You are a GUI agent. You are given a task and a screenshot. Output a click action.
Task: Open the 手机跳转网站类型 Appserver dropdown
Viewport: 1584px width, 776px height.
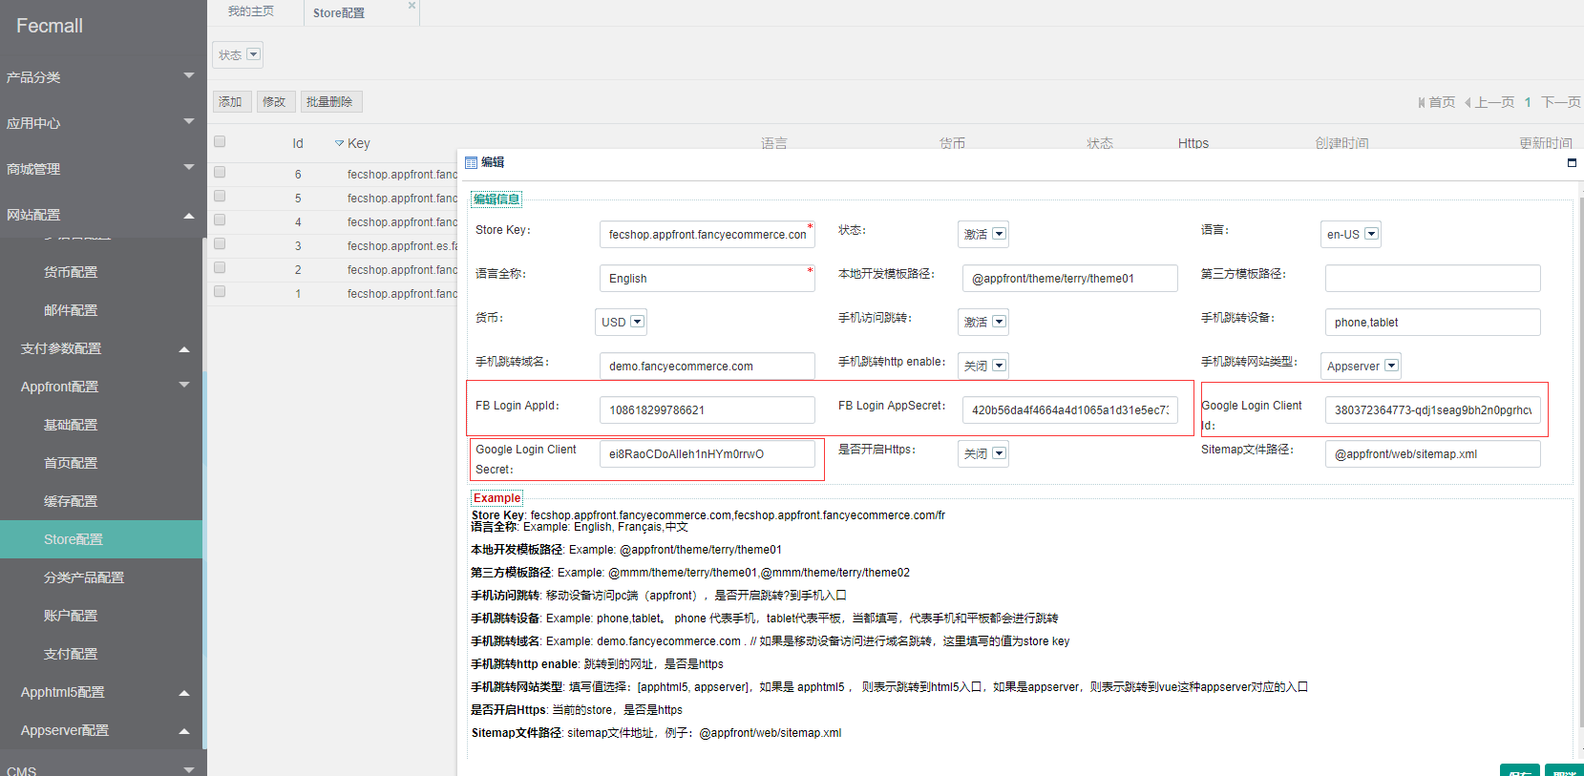[1361, 366]
